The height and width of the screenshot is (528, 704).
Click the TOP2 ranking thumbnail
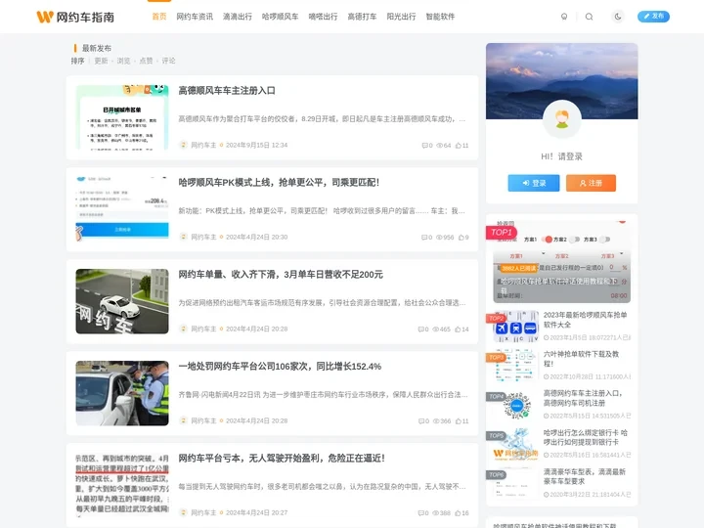pos(515,327)
